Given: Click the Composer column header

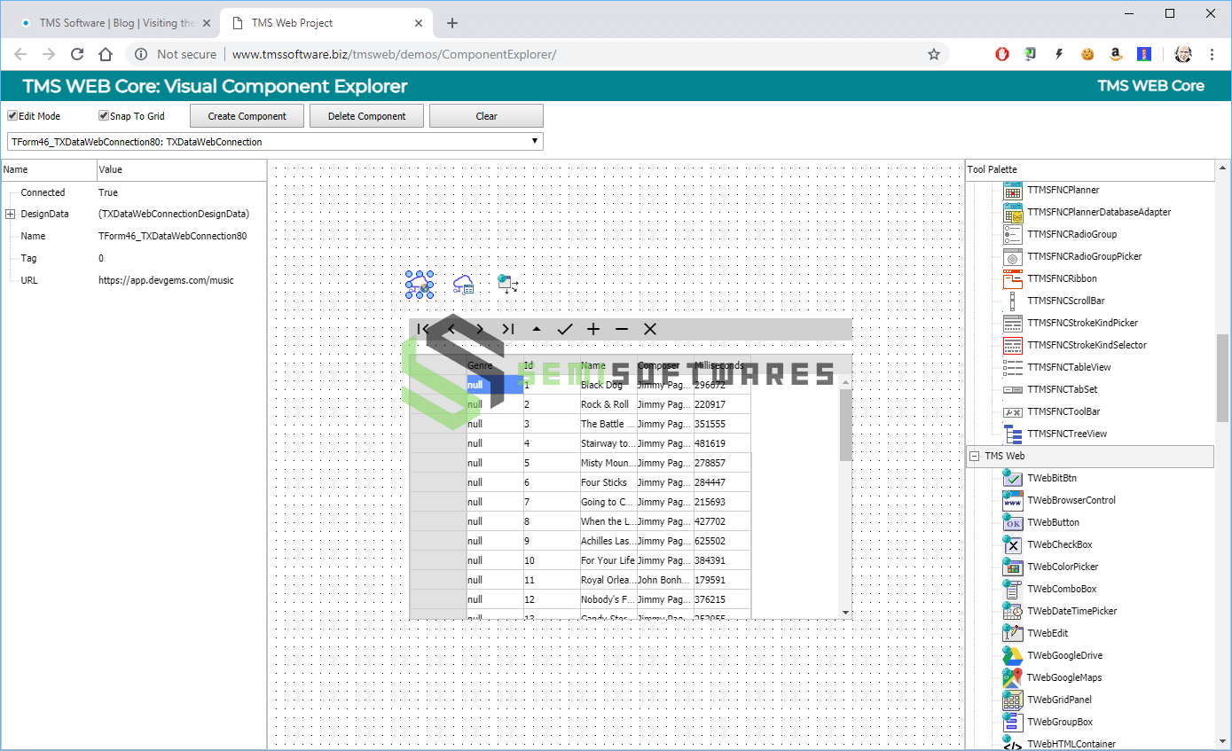Looking at the screenshot, I should (665, 365).
